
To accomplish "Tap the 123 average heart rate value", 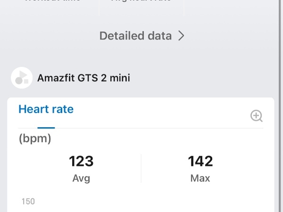I will pos(81,162).
